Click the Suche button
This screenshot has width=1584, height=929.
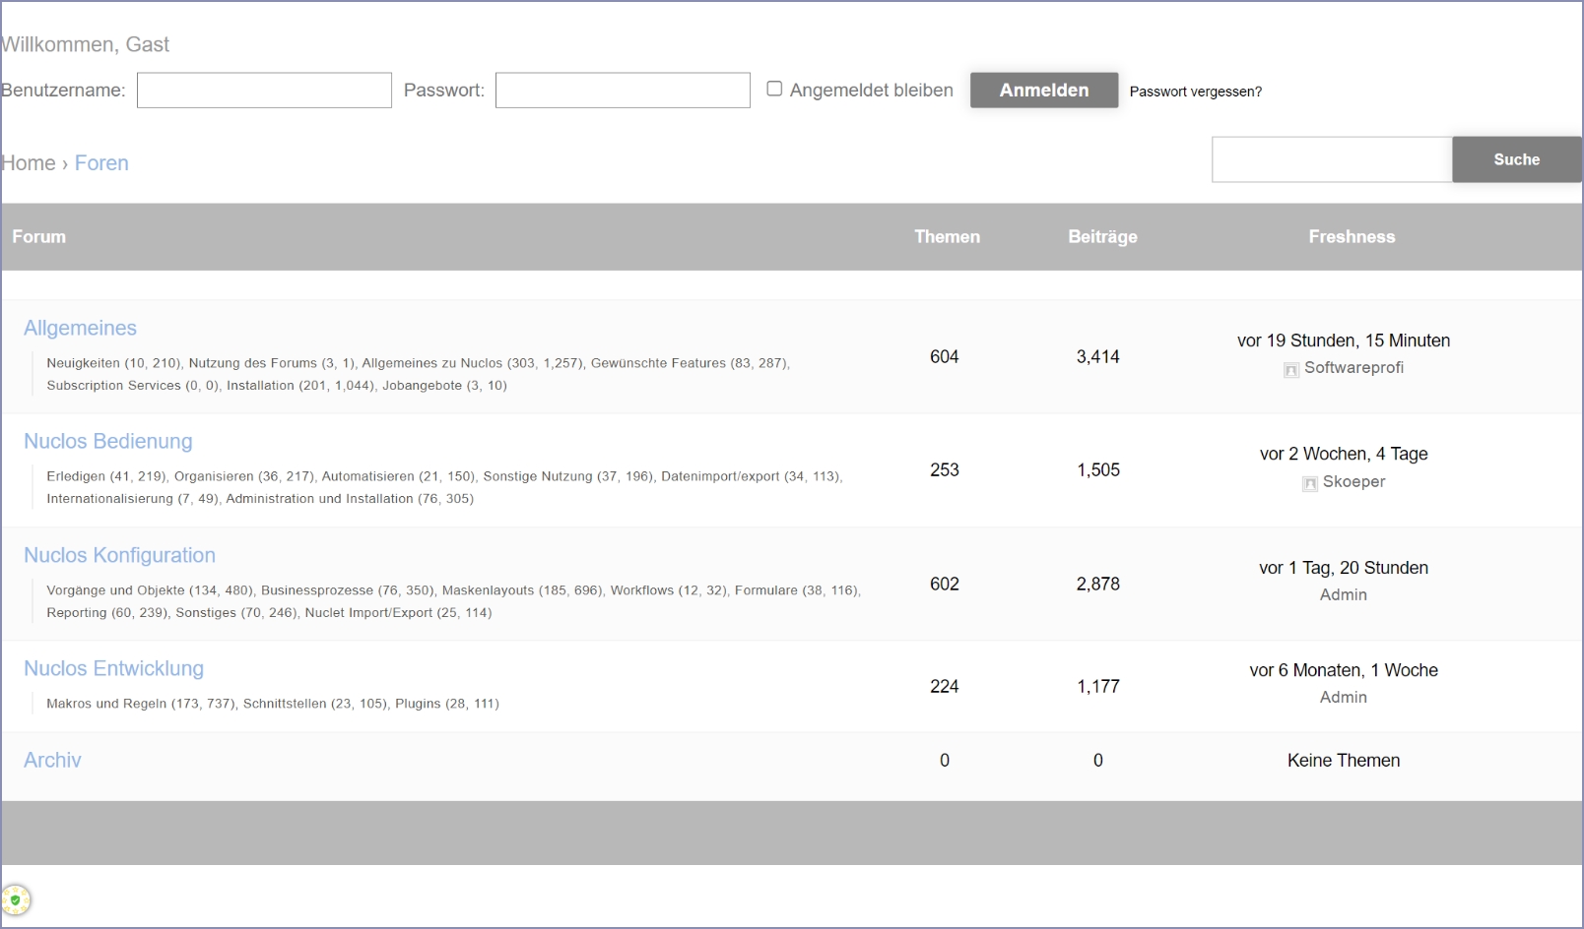pos(1517,159)
